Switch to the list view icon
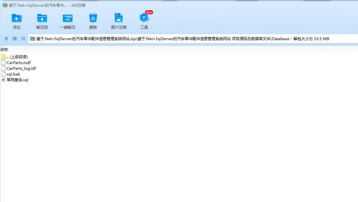This screenshot has height=202, width=358. (23, 39)
